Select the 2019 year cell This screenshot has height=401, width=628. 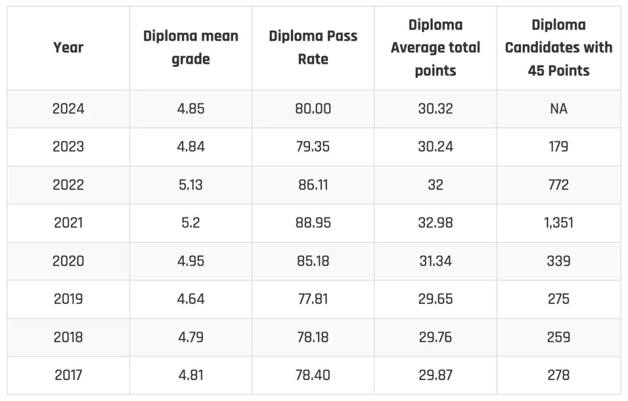[x=69, y=299]
